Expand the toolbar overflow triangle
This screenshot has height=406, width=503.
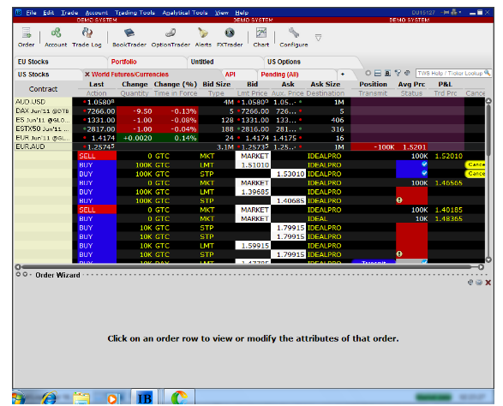(318, 38)
